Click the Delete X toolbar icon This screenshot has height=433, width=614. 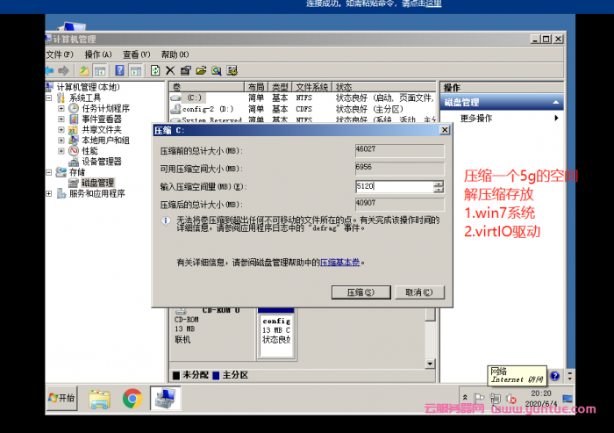(170, 70)
